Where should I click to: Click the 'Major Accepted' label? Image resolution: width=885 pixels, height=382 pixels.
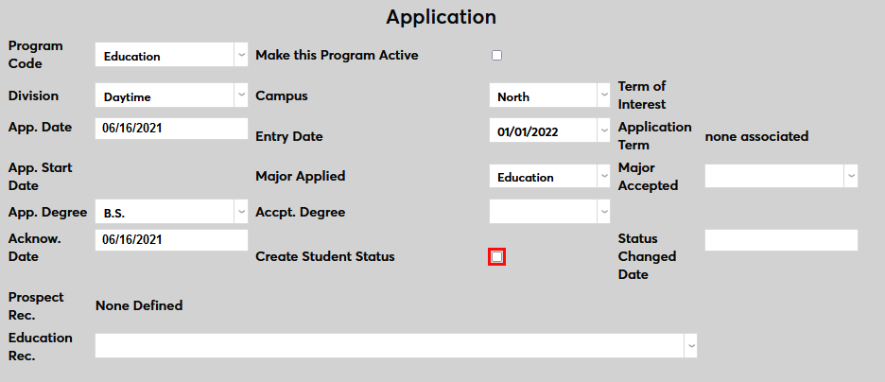(648, 177)
